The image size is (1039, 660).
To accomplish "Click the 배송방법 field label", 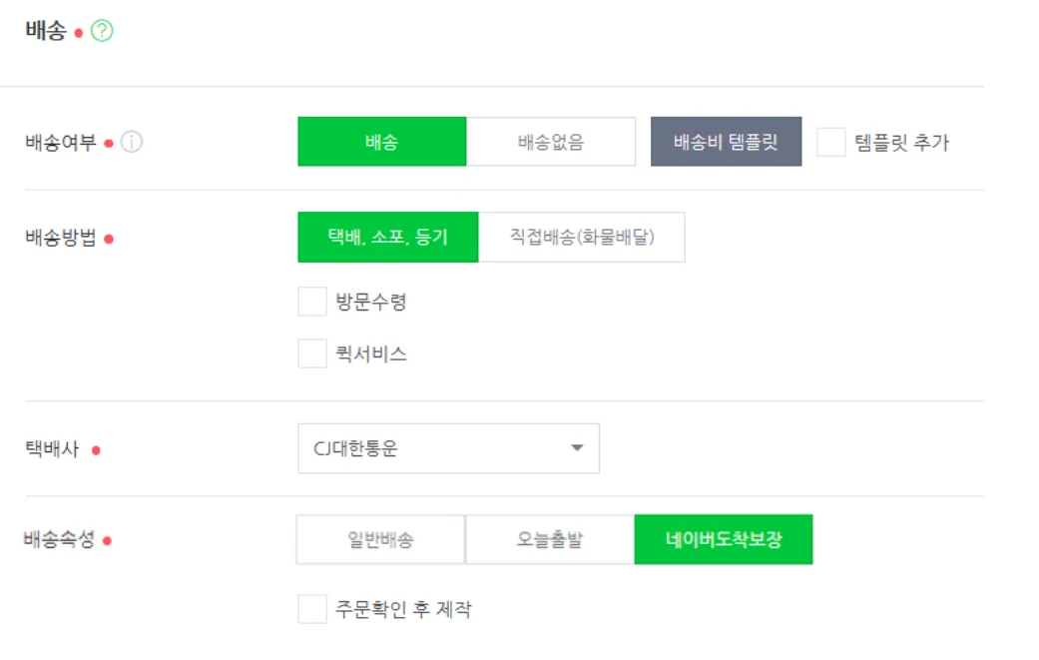I will 61,238.
